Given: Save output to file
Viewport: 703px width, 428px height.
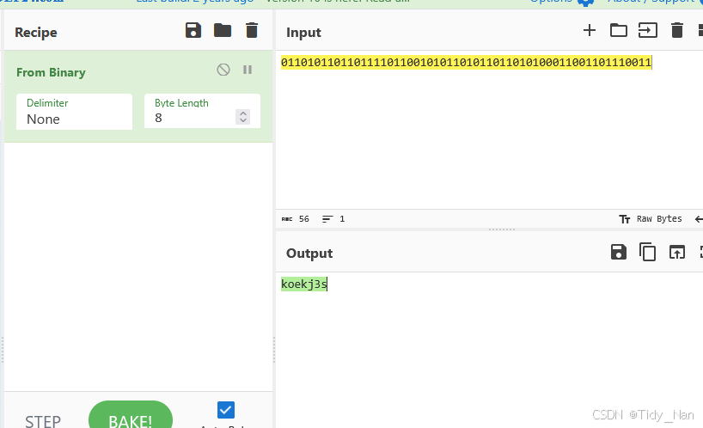Looking at the screenshot, I should [619, 252].
